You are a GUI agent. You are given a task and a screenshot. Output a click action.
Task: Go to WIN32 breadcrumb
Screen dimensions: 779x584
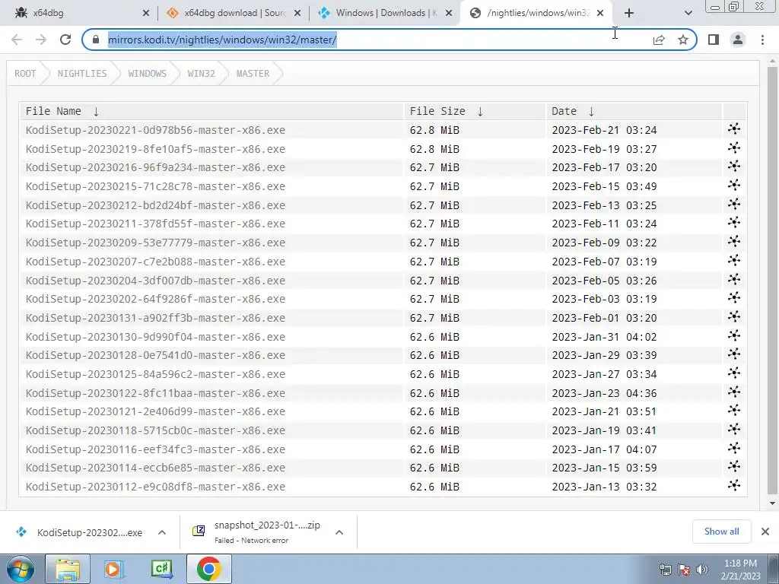coord(201,74)
